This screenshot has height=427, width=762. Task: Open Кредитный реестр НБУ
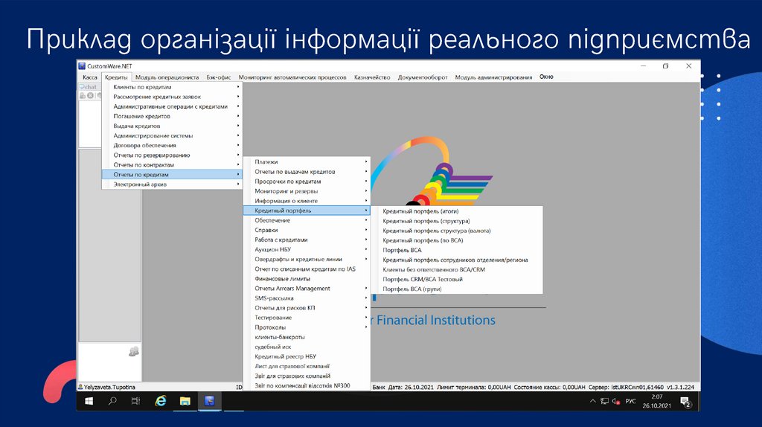(307, 356)
